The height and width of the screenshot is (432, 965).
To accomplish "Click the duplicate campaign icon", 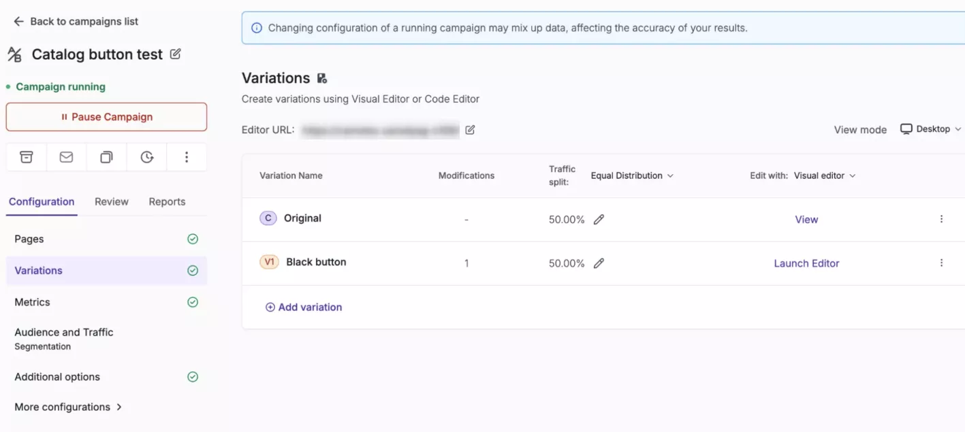I will (x=106, y=157).
